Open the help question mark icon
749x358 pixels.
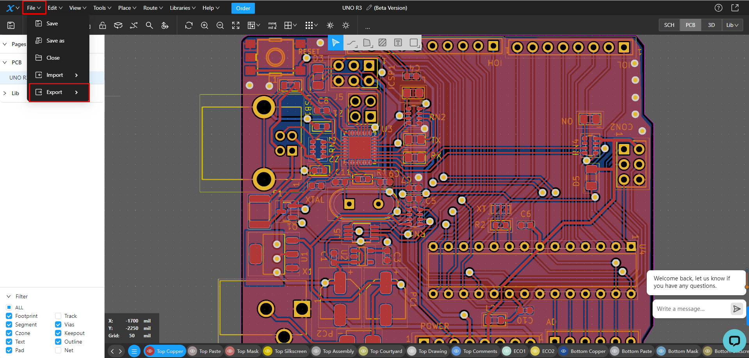point(719,8)
